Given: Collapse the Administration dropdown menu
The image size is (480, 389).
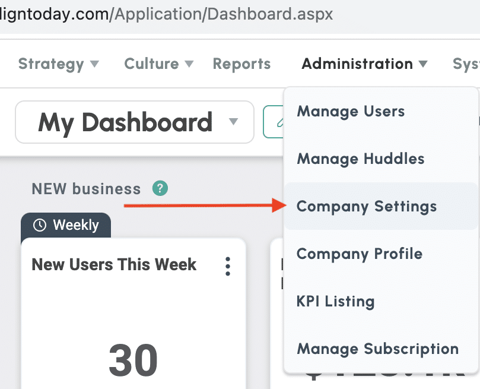Looking at the screenshot, I should (364, 64).
